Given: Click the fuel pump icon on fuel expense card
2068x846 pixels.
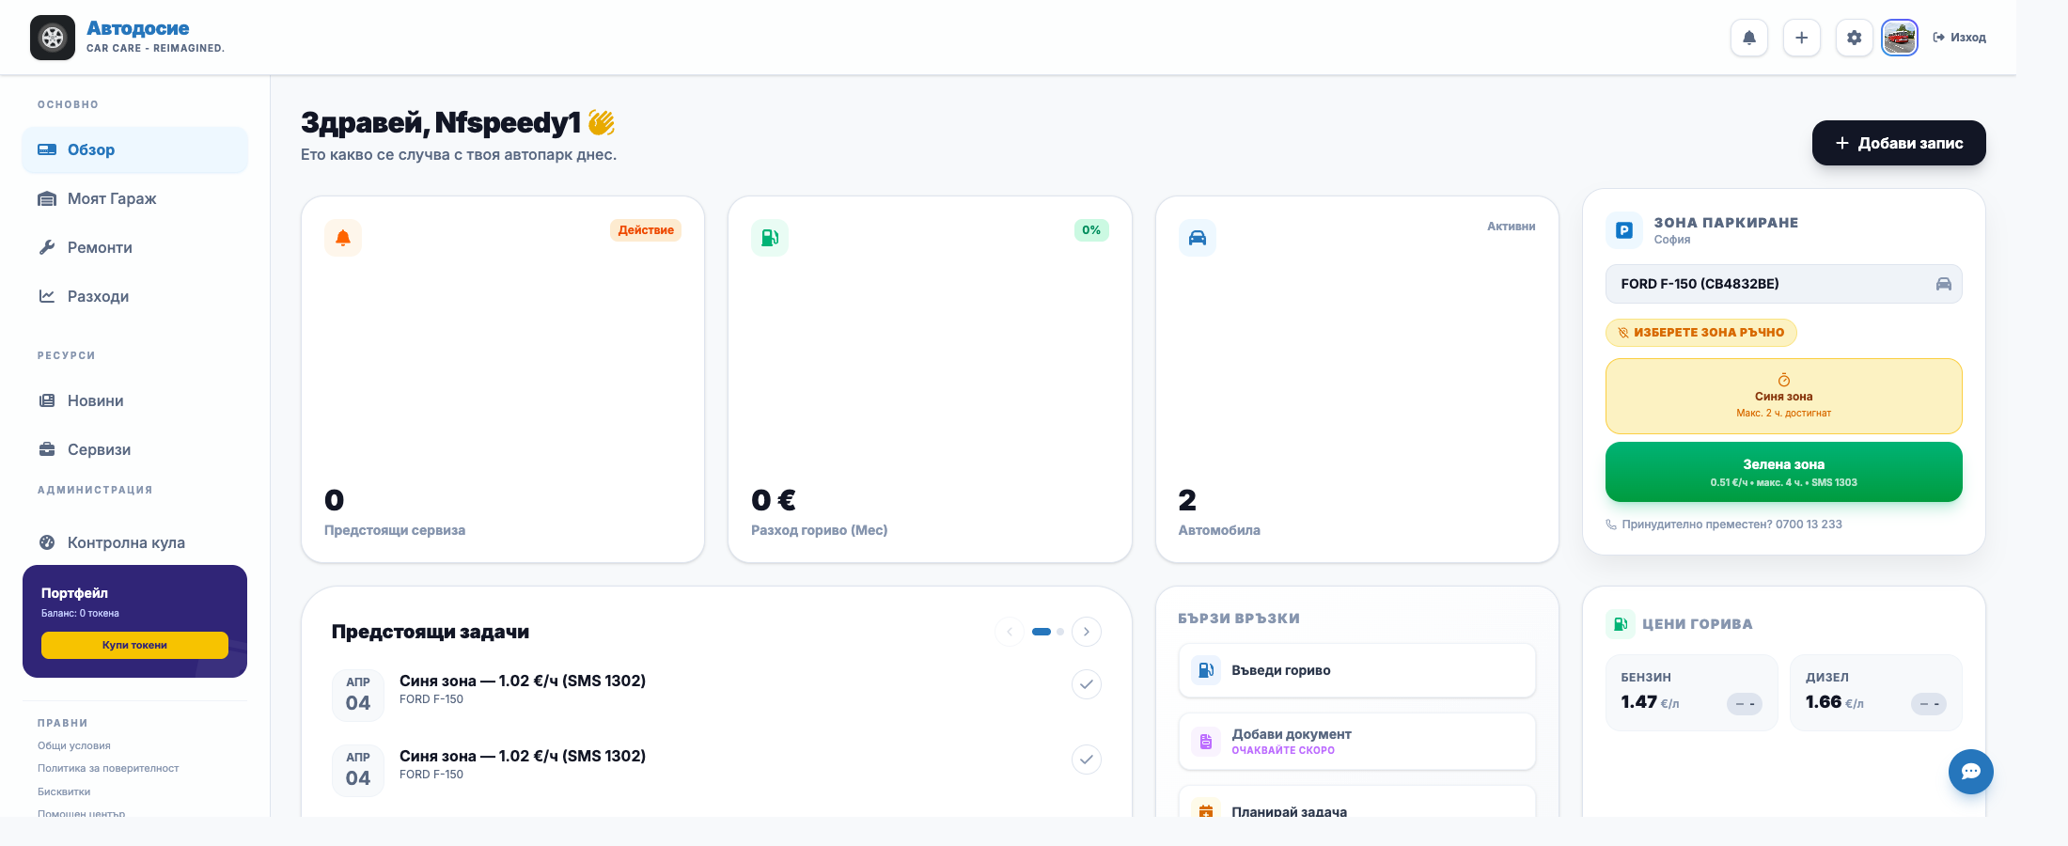Looking at the screenshot, I should tap(770, 238).
